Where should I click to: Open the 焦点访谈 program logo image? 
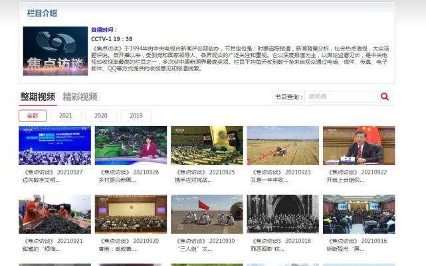click(x=54, y=50)
